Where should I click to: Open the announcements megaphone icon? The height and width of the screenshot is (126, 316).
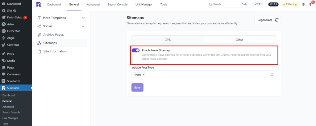click(311, 5)
